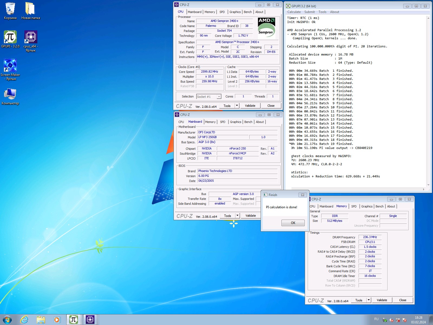Click the Mainboard CPU-Z window title icon

coord(177,115)
